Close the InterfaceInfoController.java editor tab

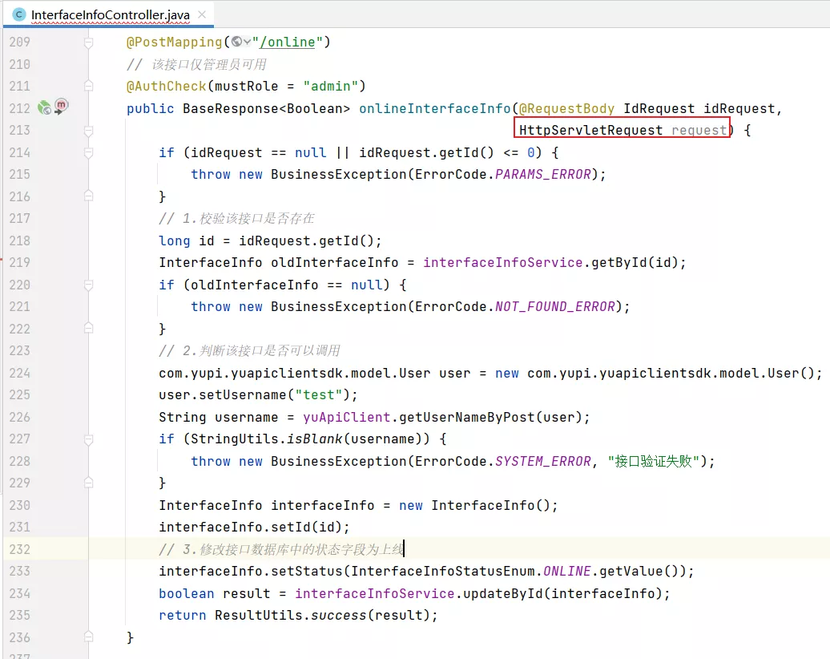(202, 15)
